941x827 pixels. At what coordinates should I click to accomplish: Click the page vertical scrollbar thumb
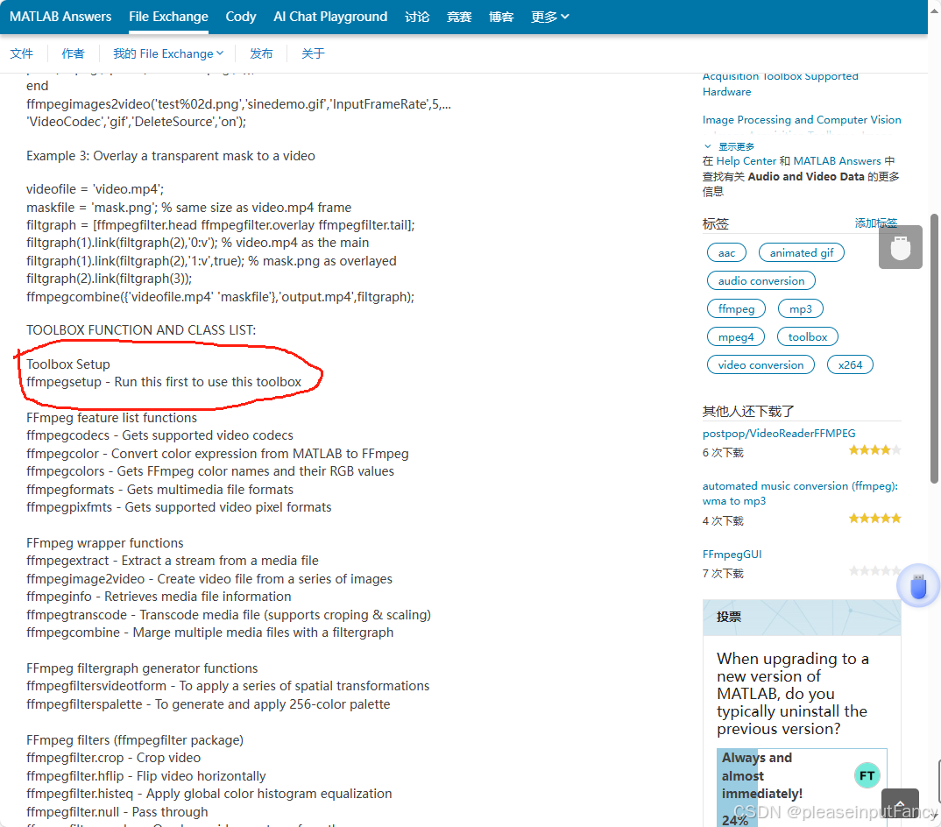pos(934,348)
